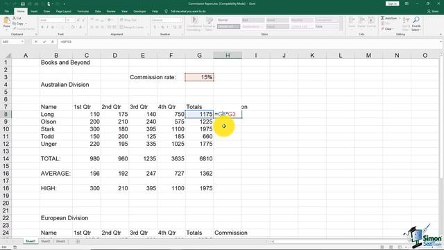The height and width of the screenshot is (250, 444).
Task: Click the 'Australian Division' cell
Action: point(65,85)
